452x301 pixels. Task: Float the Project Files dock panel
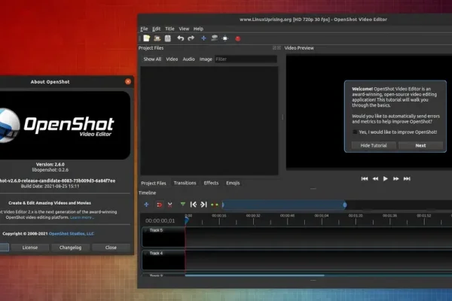274,48
